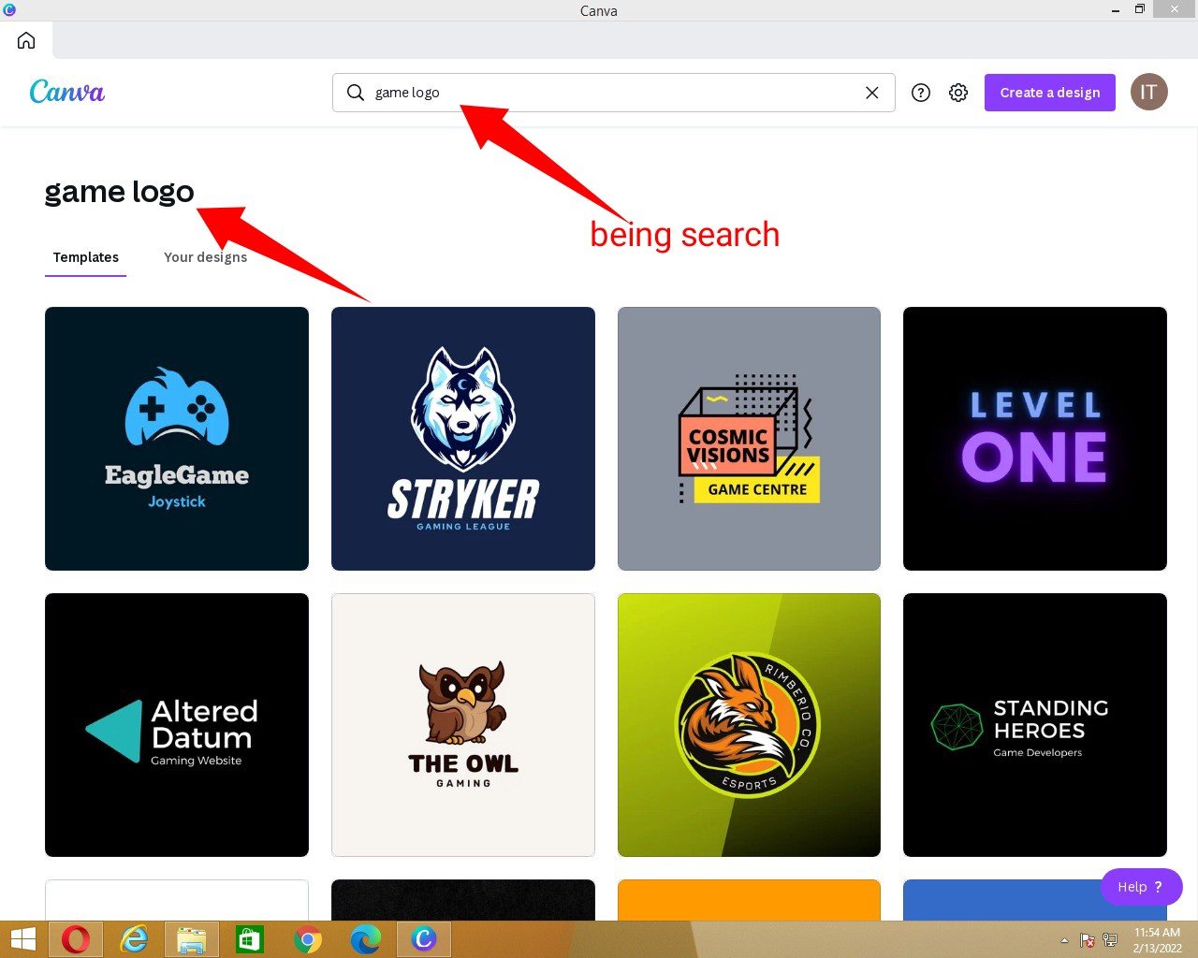Switch to Your designs tab
Viewport: 1198px width, 958px height.
tap(206, 257)
